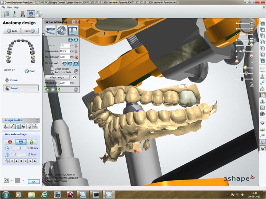Select the fourth Sculpt toolkit tool icon

(x=24, y=126)
